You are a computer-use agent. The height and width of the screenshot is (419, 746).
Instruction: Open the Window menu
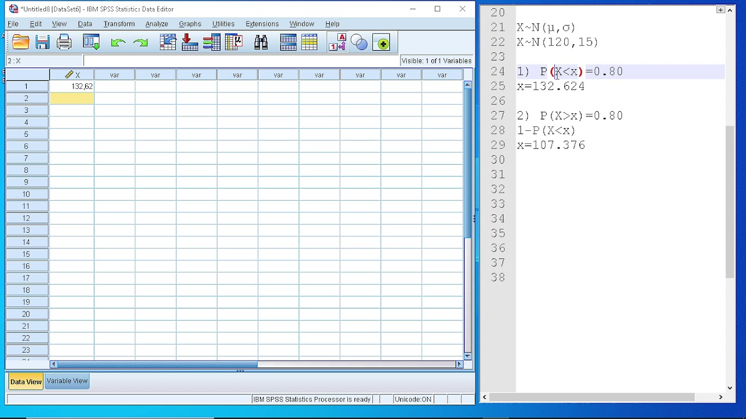301,24
